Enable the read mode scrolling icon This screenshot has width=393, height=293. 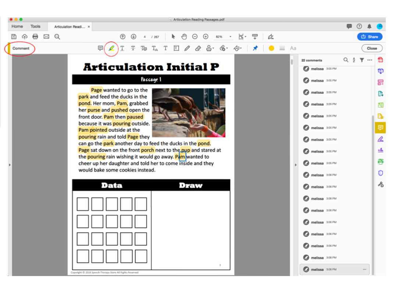pos(255,37)
